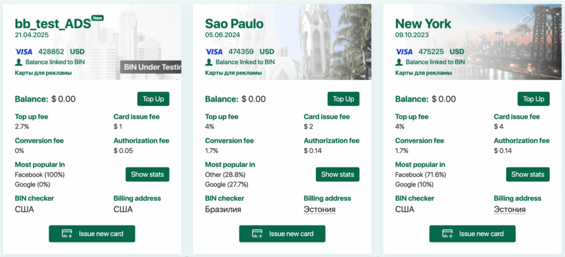Issue new card for New York

click(x=472, y=233)
